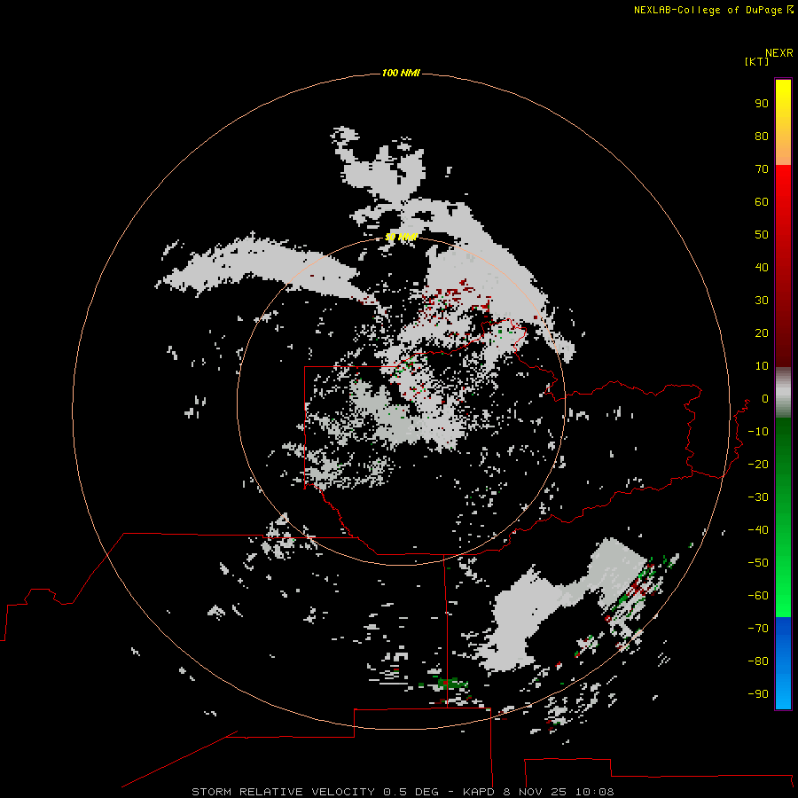Click the 8 NOV 25 date text
The height and width of the screenshot is (798, 798).
tap(535, 792)
